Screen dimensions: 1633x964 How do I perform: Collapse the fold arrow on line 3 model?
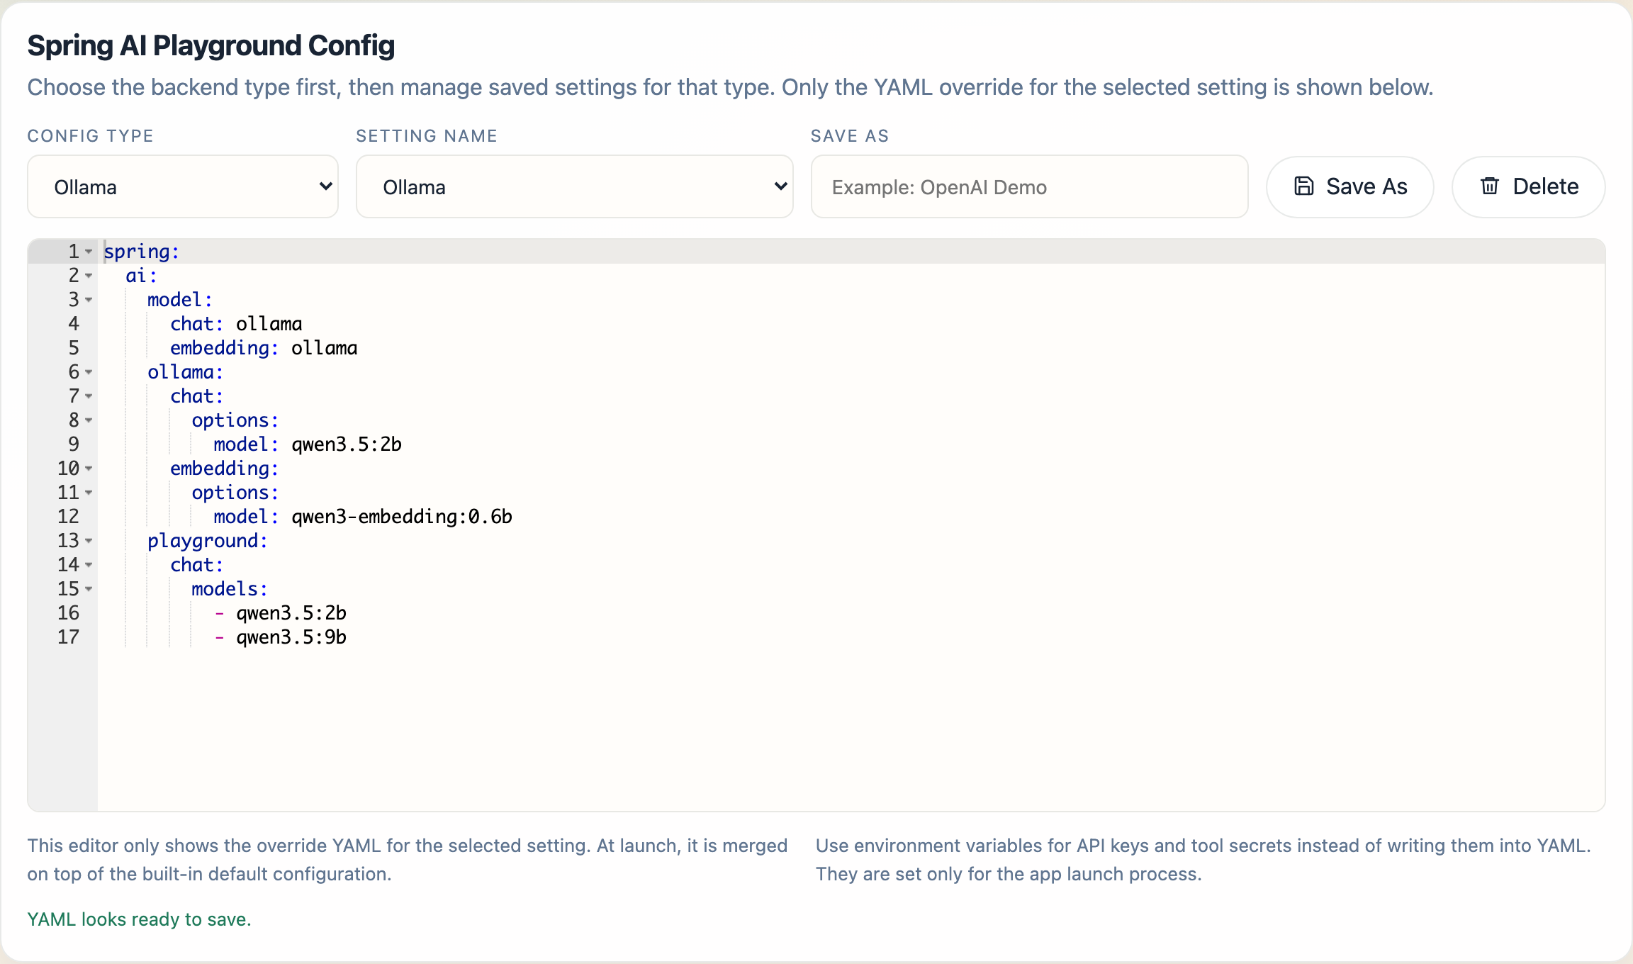(89, 300)
